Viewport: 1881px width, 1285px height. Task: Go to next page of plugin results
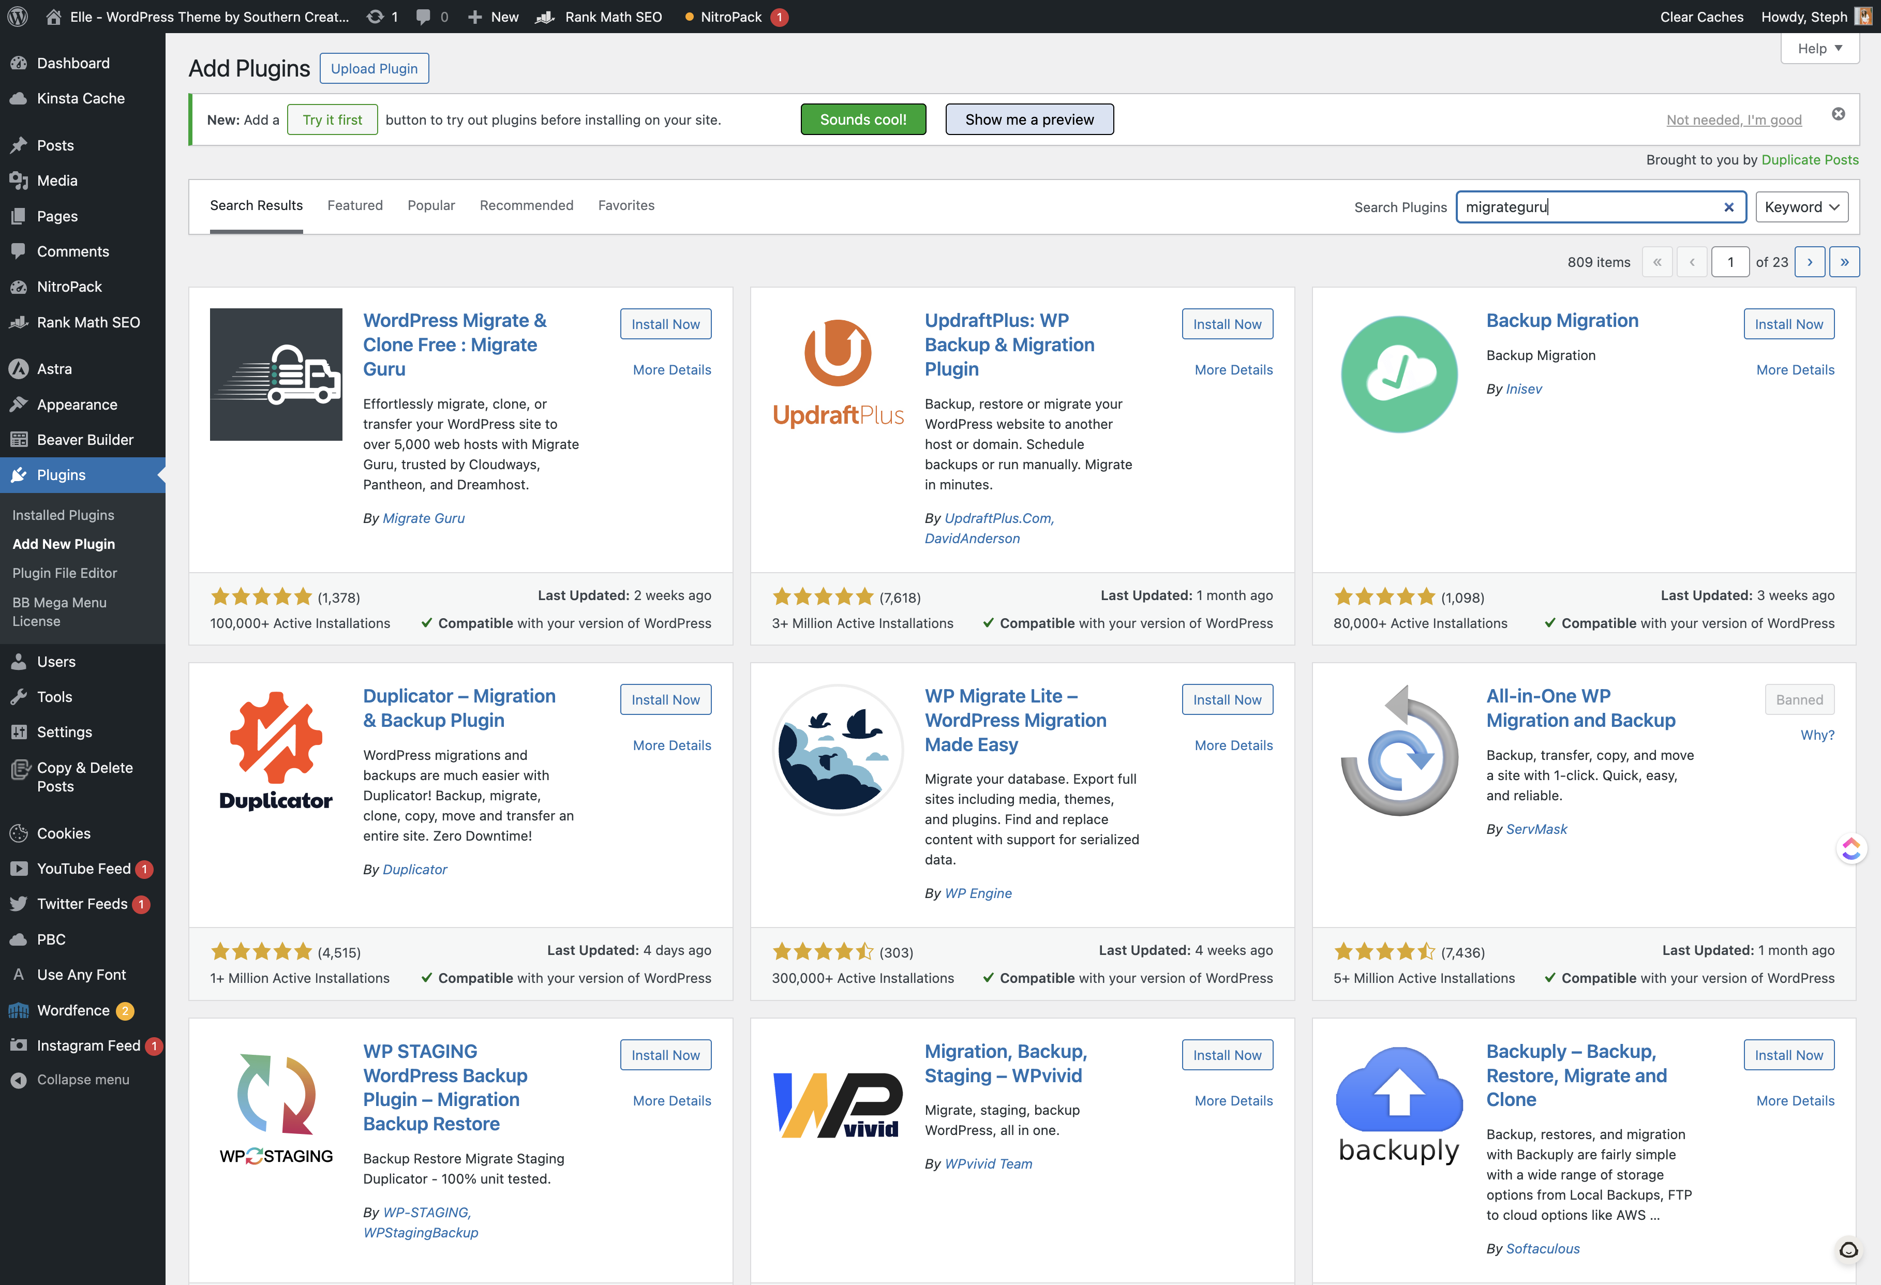[1810, 262]
